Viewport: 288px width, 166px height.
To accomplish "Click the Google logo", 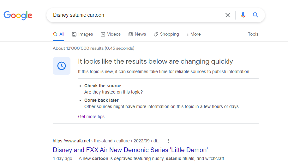I will [x=18, y=15].
